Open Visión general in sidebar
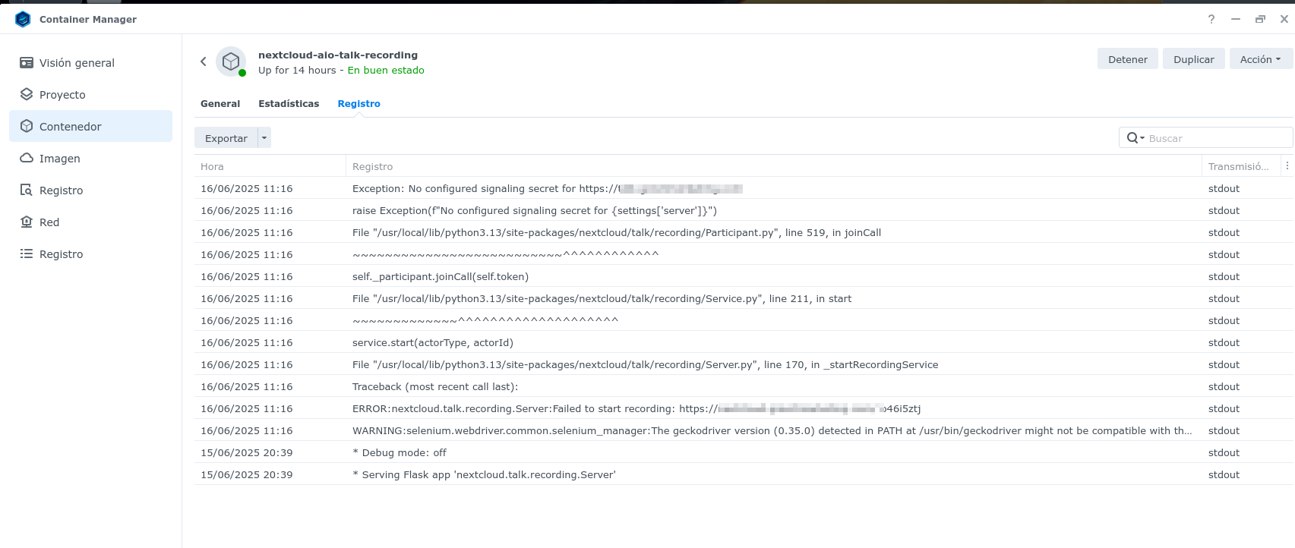Screen dimensions: 1295x548 tap(90, 63)
